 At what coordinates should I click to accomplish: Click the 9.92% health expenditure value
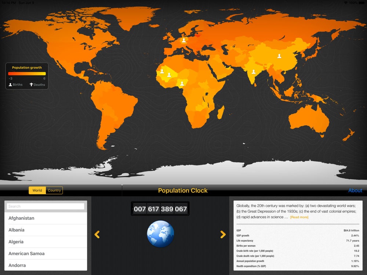355,266
